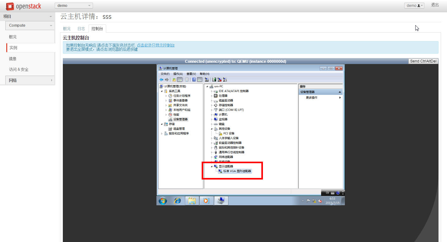Viewport: 447px width, 242px height.
Task: Switch to the 日志 tab
Action: click(81, 29)
